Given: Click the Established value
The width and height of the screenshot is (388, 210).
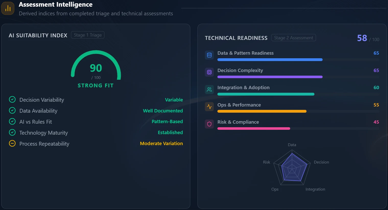Looking at the screenshot, I should [x=170, y=132].
